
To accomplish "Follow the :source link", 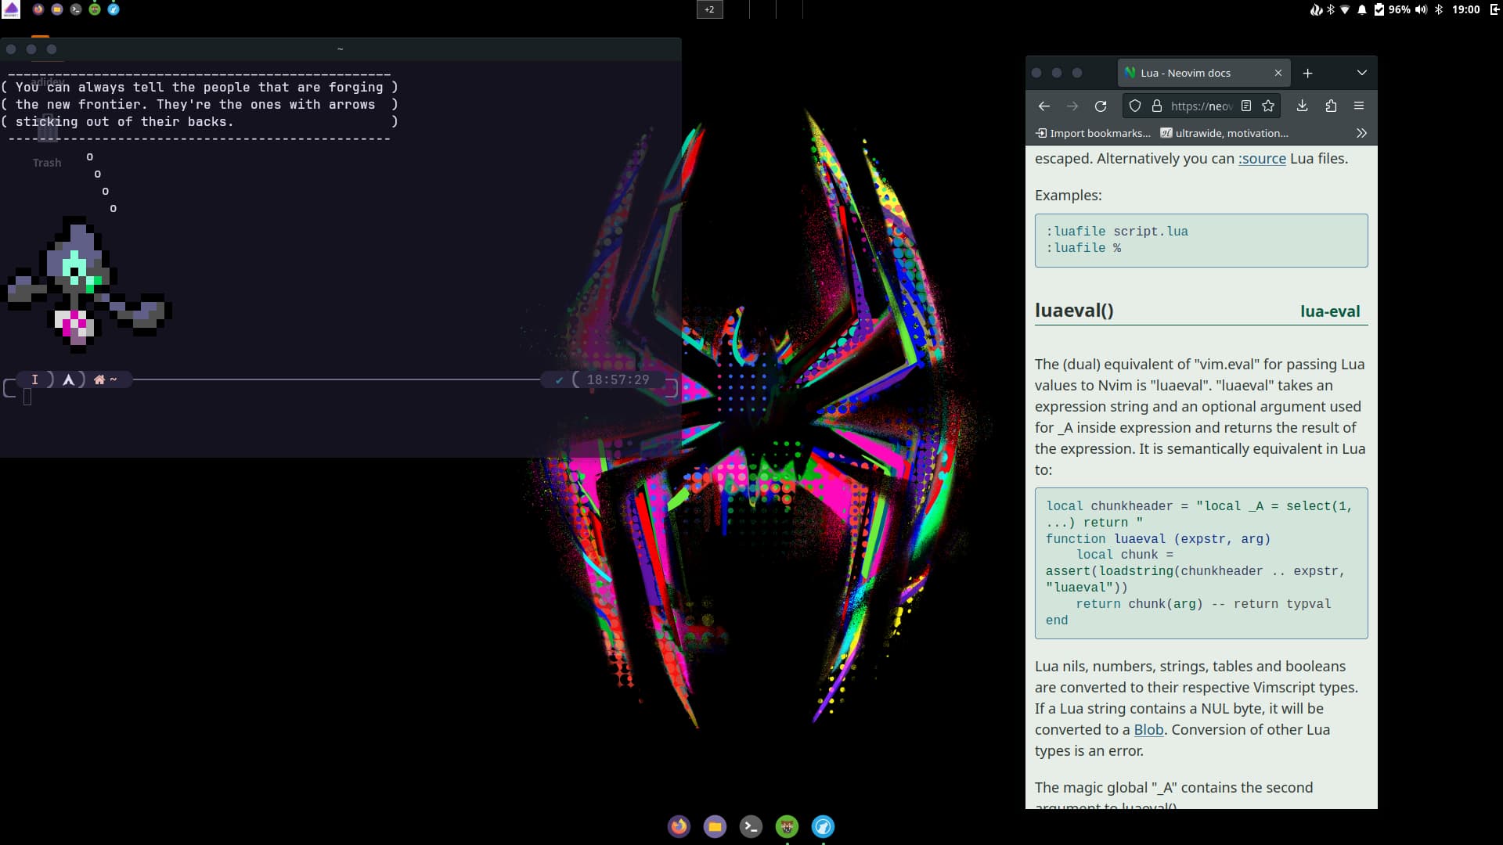I will pyautogui.click(x=1262, y=159).
